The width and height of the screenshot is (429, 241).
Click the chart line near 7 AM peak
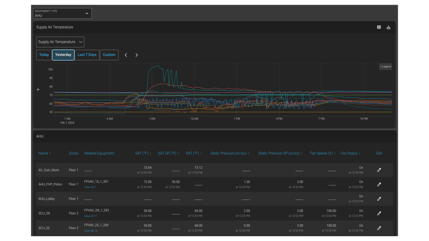pos(157,66)
